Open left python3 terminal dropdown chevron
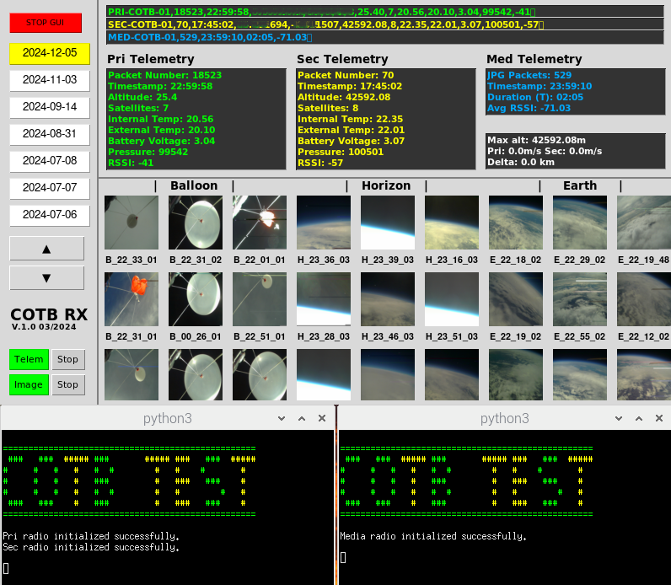 tap(282, 419)
